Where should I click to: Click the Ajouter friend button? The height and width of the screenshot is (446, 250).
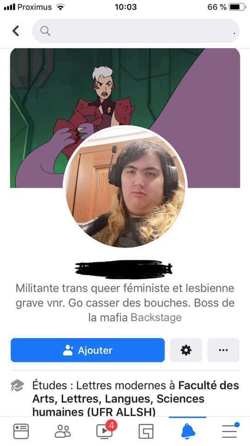[x=88, y=350]
